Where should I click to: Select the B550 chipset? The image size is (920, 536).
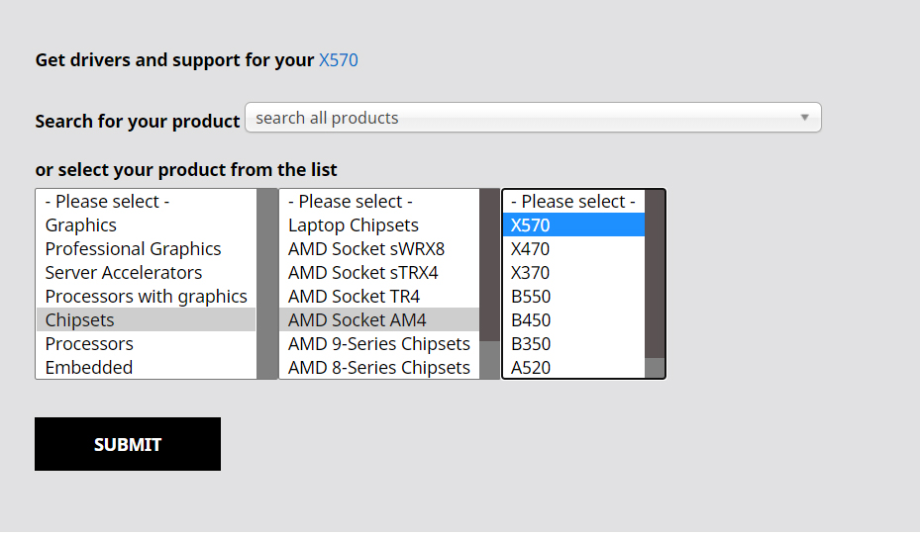pos(530,297)
